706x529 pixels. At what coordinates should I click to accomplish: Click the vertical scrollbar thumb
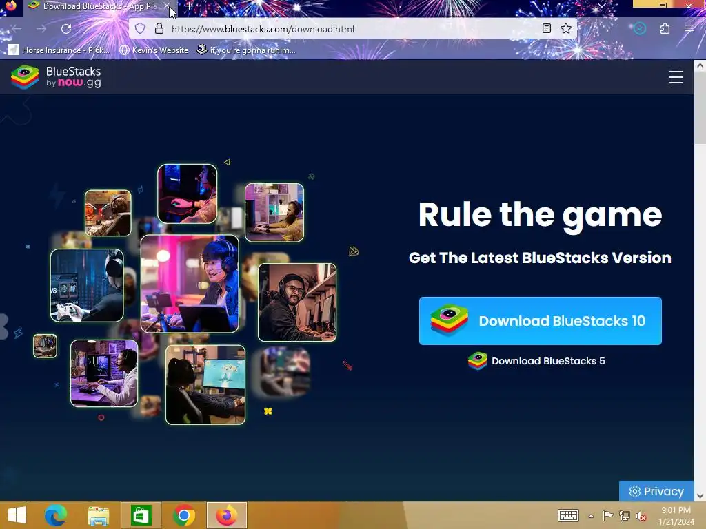point(700,108)
